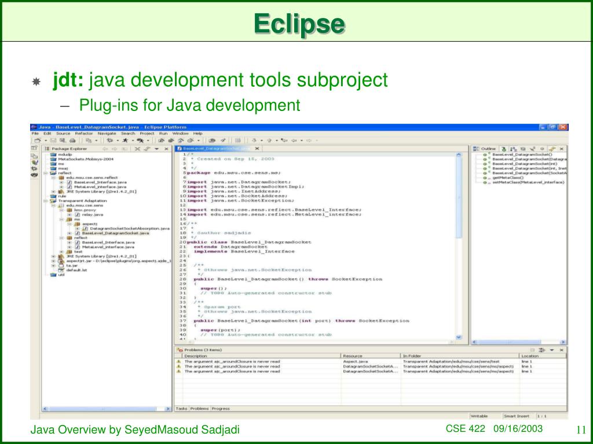Select the problem row for Aspect.java
Viewport: 593px width, 444px height.
pyautogui.click(x=371, y=362)
